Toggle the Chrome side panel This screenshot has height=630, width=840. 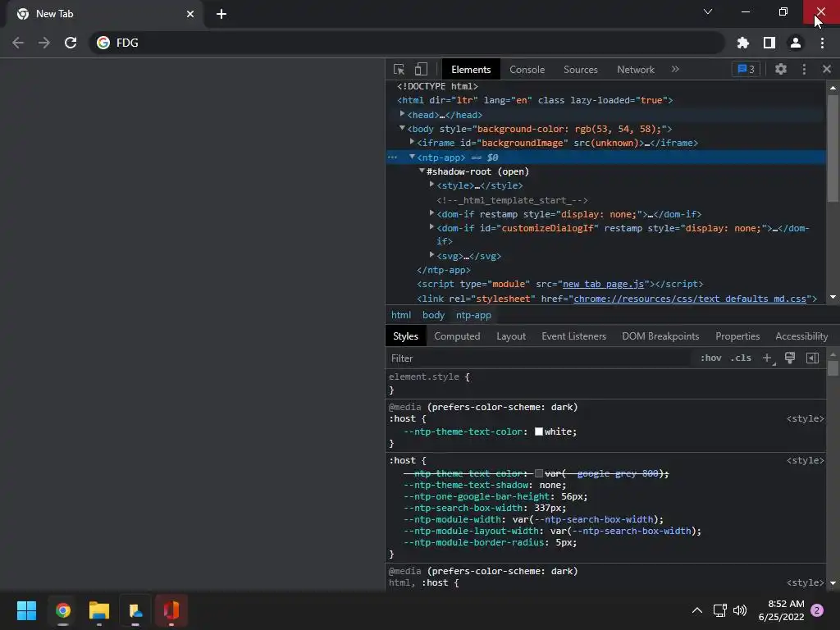769,43
